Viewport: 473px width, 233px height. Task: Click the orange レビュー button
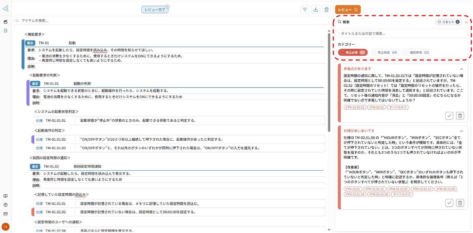348,10
